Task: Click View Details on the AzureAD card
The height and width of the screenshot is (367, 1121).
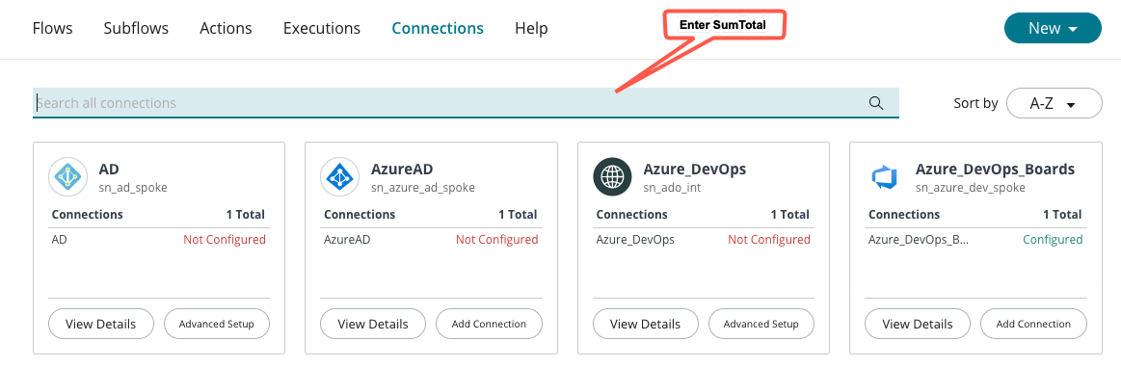Action: click(373, 324)
